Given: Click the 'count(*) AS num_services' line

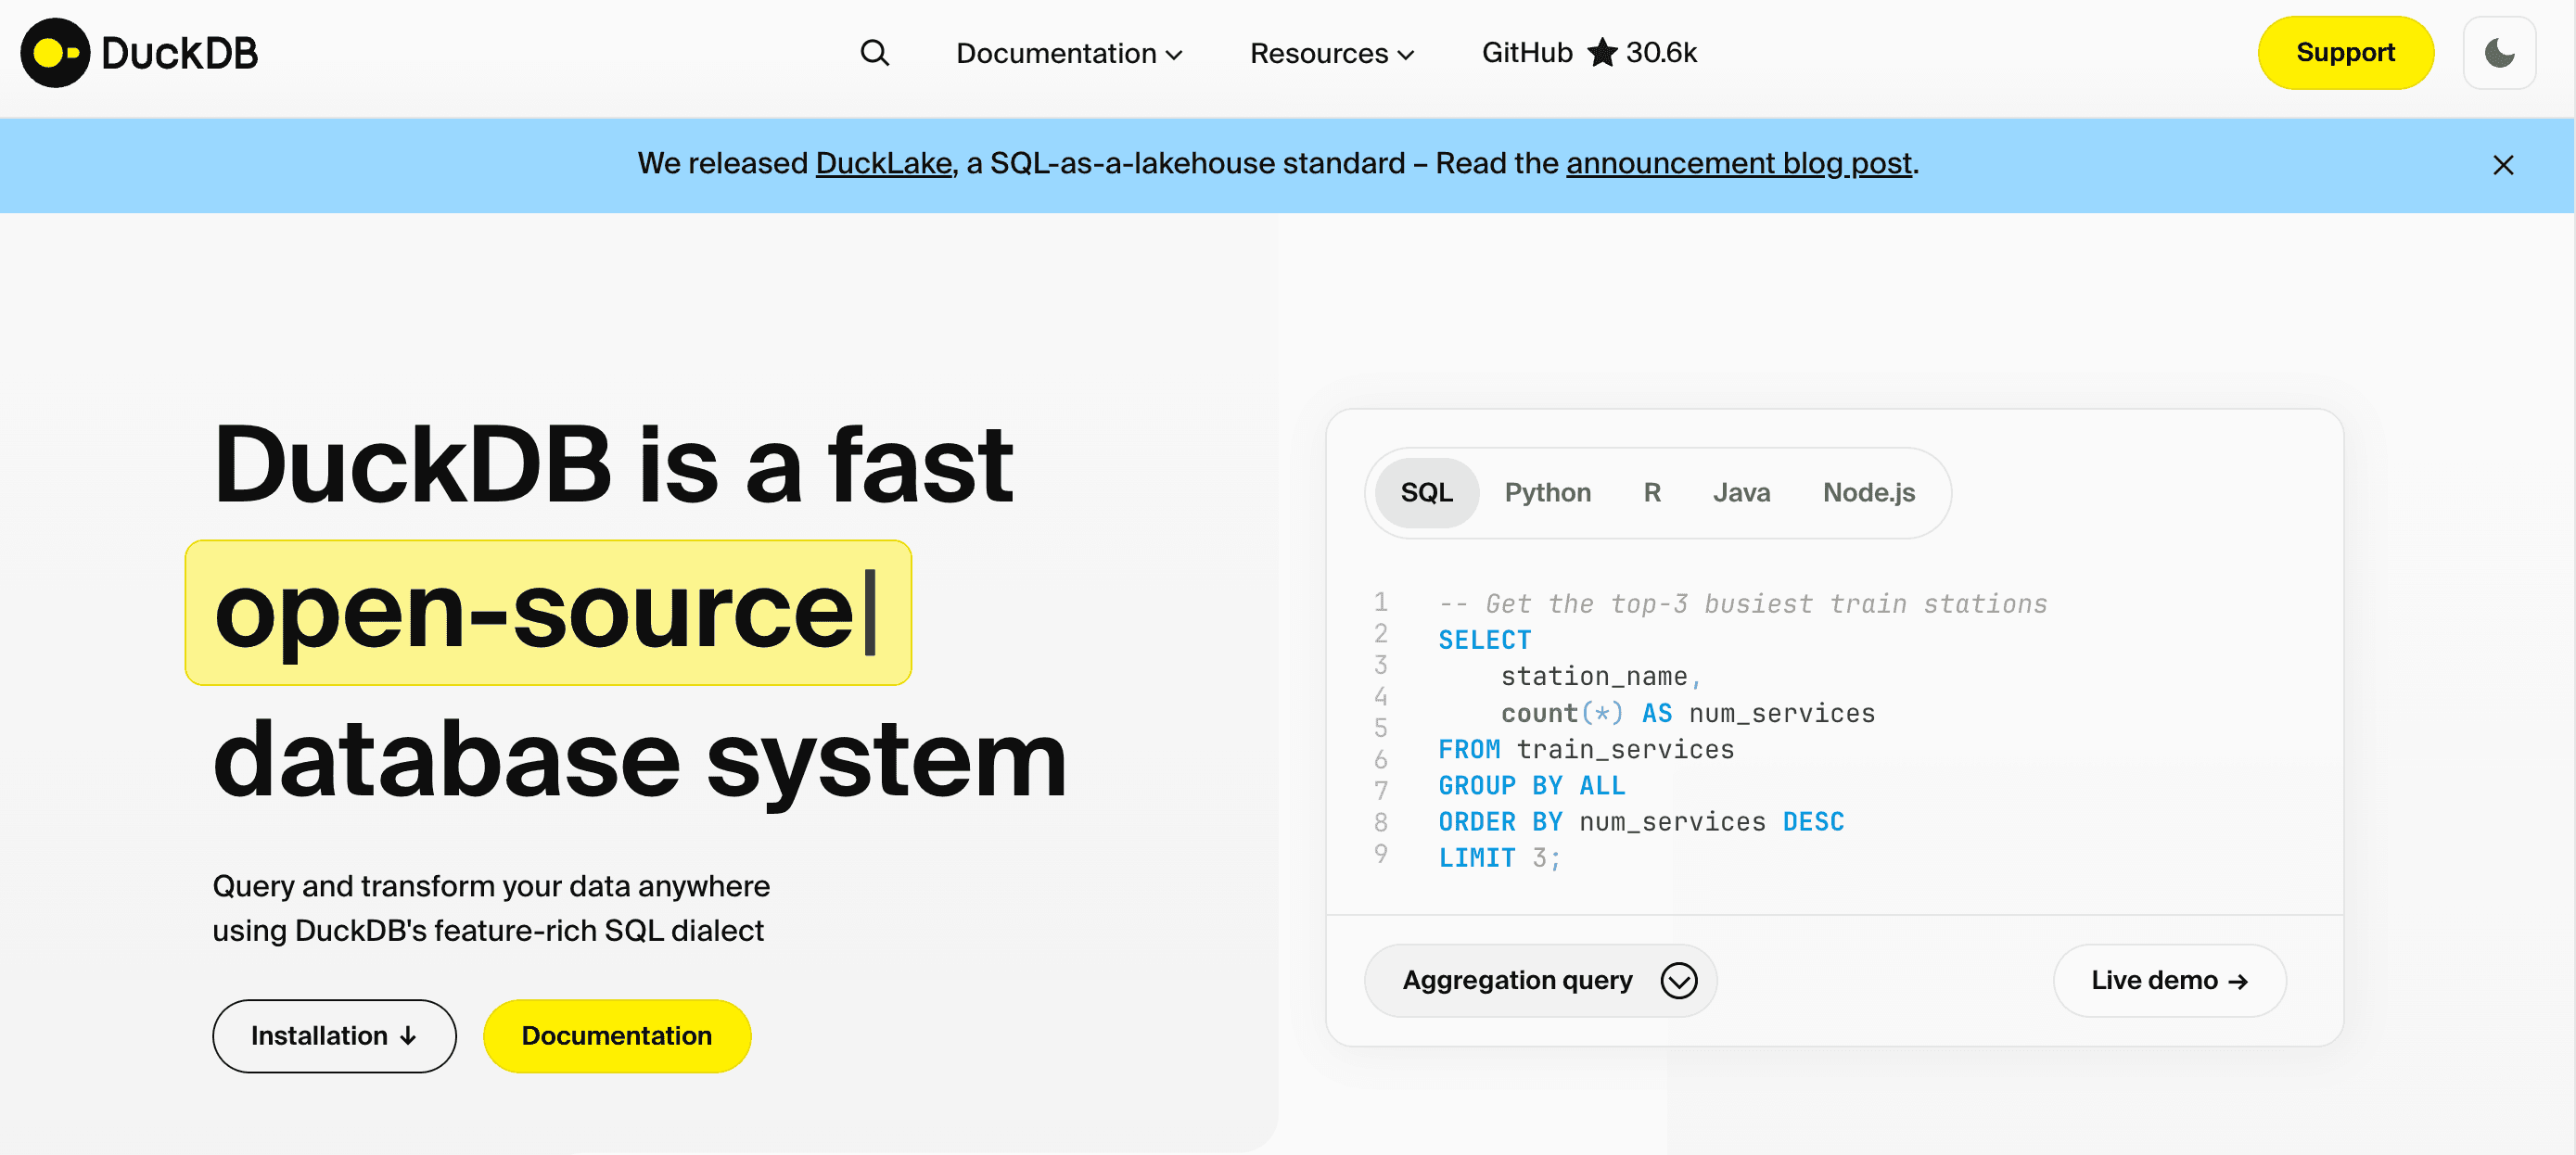Looking at the screenshot, I should click(1687, 713).
